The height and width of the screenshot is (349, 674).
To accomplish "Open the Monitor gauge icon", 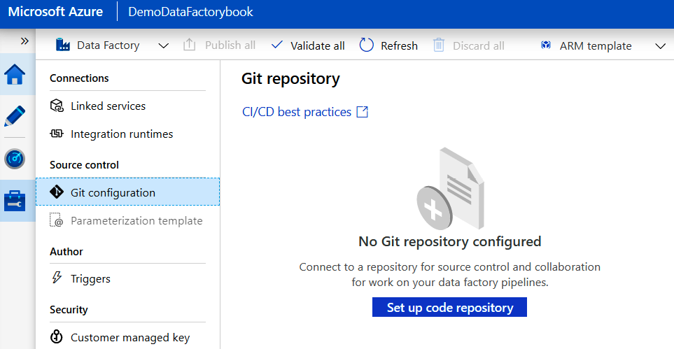I will (x=15, y=159).
